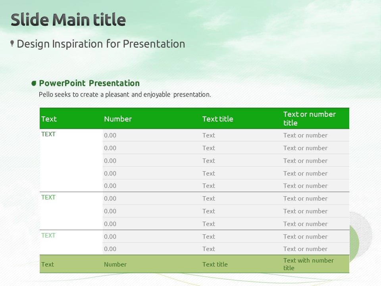The width and height of the screenshot is (381, 286).
Task: Click the green leaf bullet before PowerPoint Presentation
Action: click(34, 83)
